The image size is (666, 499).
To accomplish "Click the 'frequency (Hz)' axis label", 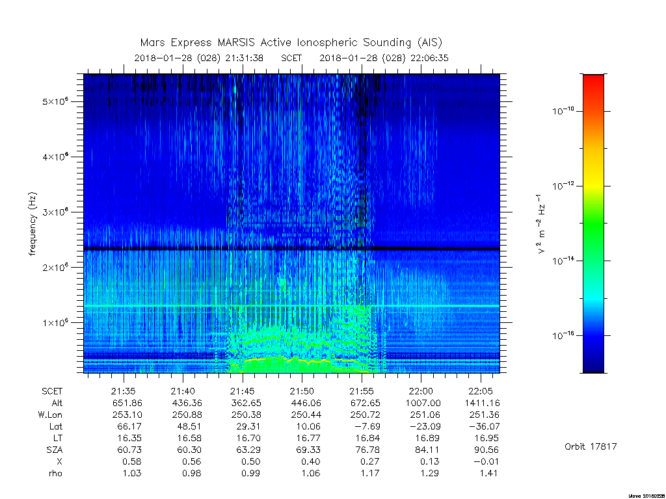I will click(33, 224).
